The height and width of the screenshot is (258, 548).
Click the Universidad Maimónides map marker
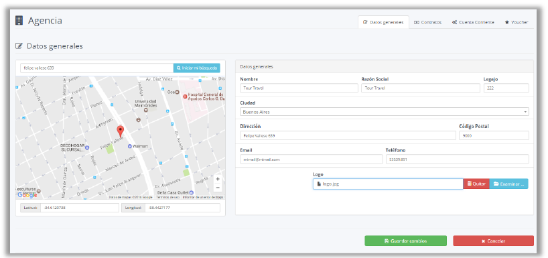[146, 110]
